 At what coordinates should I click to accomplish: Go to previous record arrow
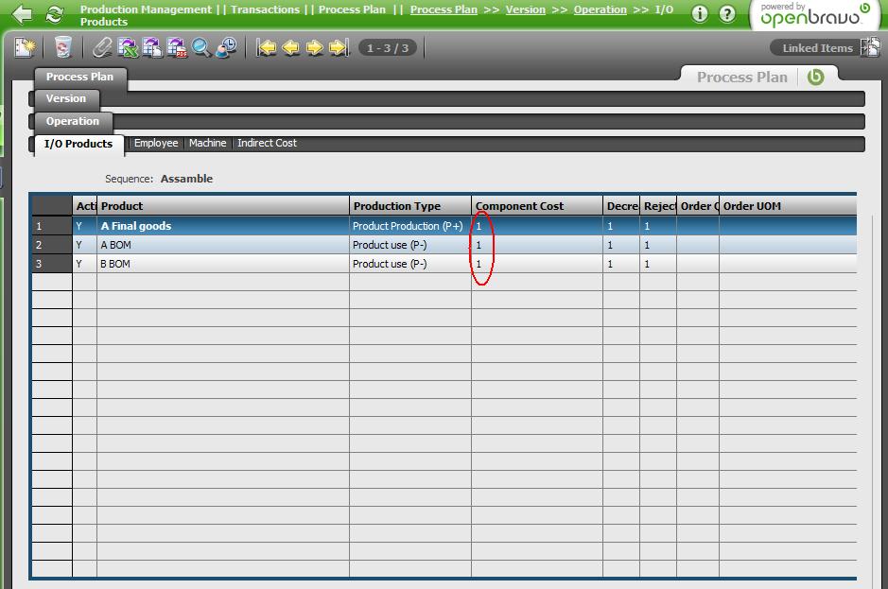[x=290, y=47]
